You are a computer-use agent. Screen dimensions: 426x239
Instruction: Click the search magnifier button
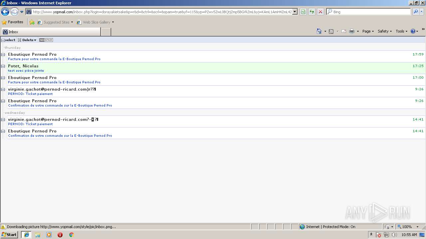415,12
